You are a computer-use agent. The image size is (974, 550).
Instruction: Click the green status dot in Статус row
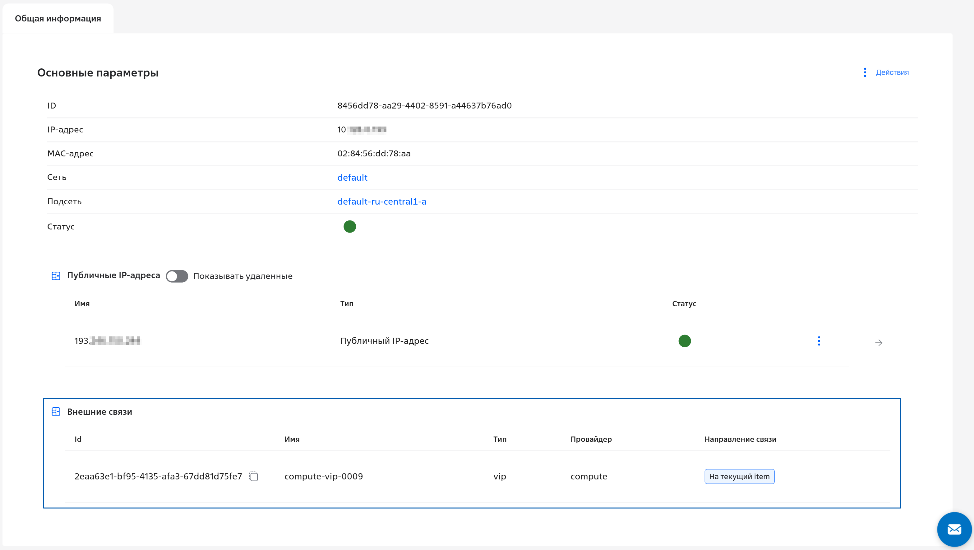tap(350, 227)
